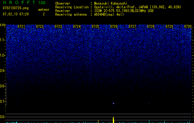Click the 0728 time marker
This screenshot has width=194, height=123.
point(151,26)
